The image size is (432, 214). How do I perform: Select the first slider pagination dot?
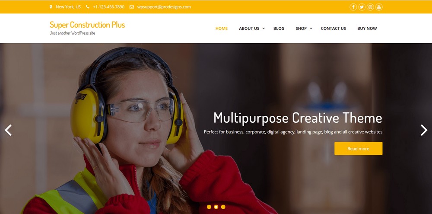[x=209, y=207]
